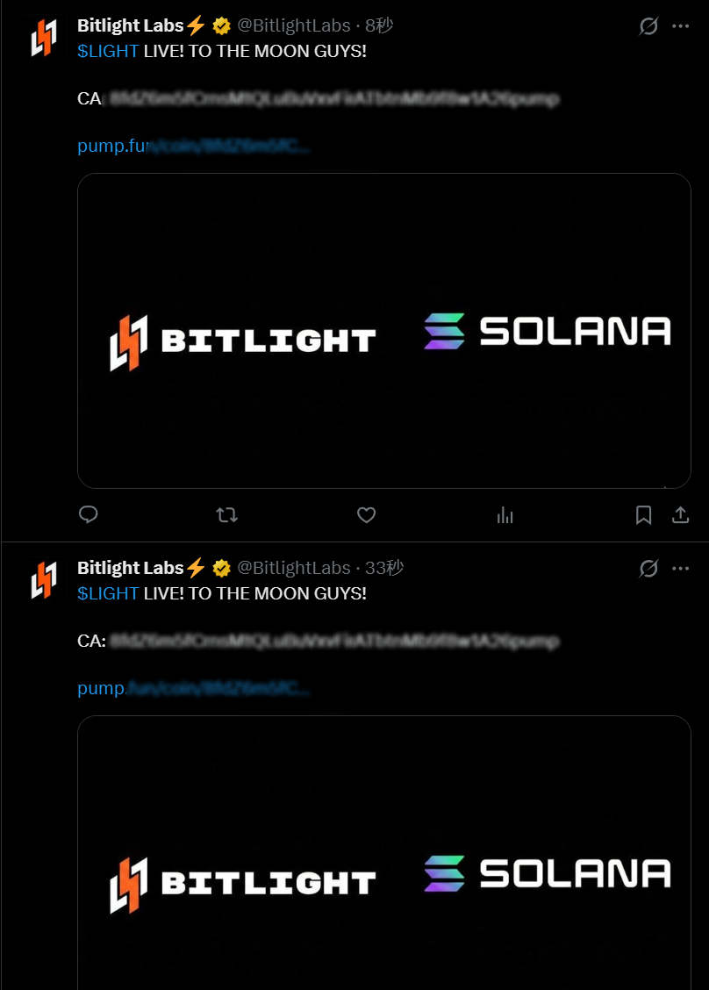
Task: Open first Bitlight Solana banner image
Action: 383,331
